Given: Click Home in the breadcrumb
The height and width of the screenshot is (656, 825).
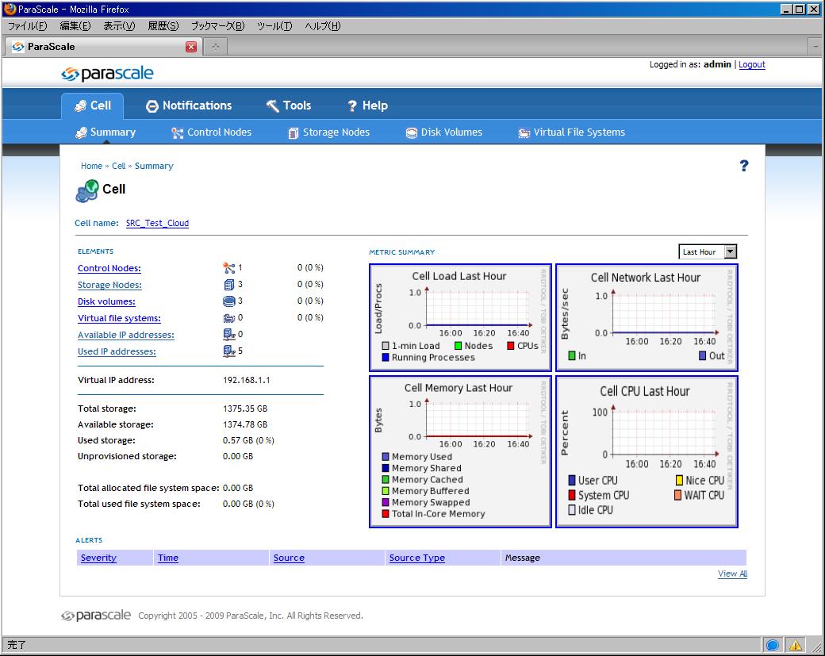Looking at the screenshot, I should 91,166.
